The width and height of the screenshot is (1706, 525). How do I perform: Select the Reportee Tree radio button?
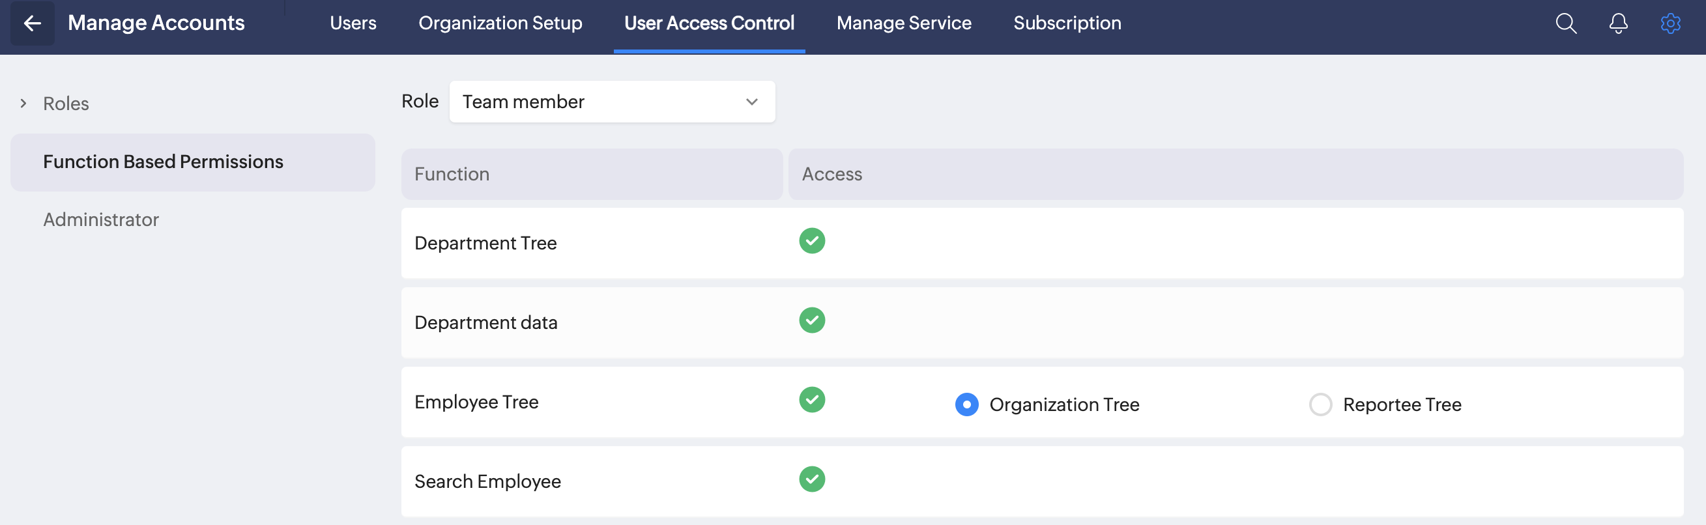(x=1320, y=404)
